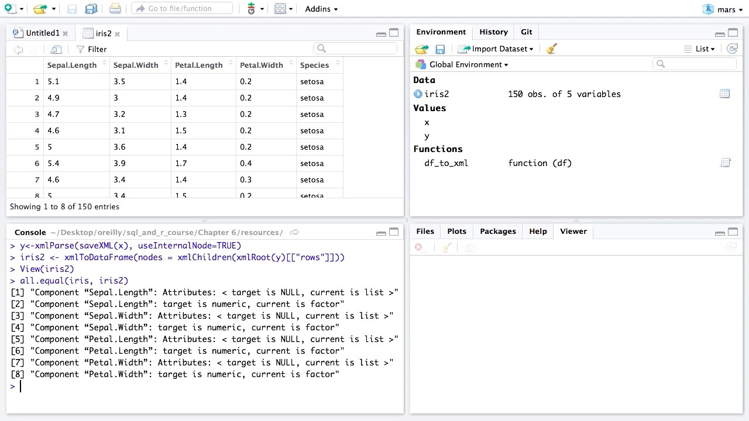Switch to the Packages tab
The height and width of the screenshot is (421, 749).
point(498,232)
